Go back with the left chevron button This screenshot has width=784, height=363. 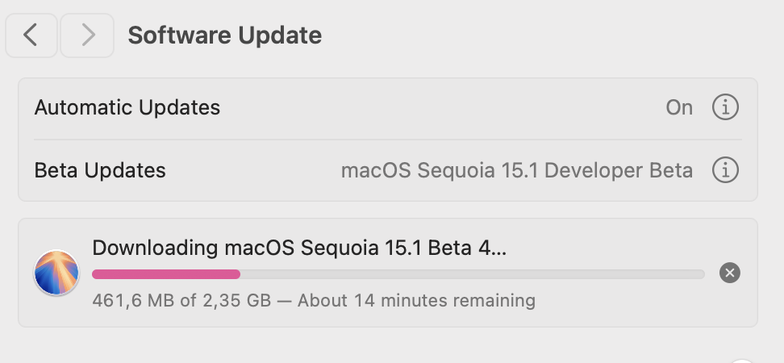pyautogui.click(x=31, y=35)
